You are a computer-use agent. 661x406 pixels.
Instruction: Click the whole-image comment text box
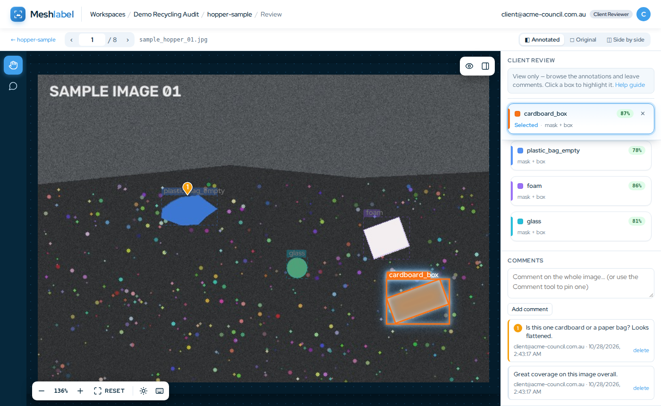[581, 283]
